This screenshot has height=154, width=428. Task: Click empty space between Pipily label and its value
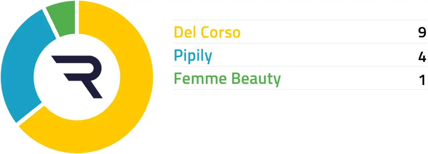pos(314,56)
